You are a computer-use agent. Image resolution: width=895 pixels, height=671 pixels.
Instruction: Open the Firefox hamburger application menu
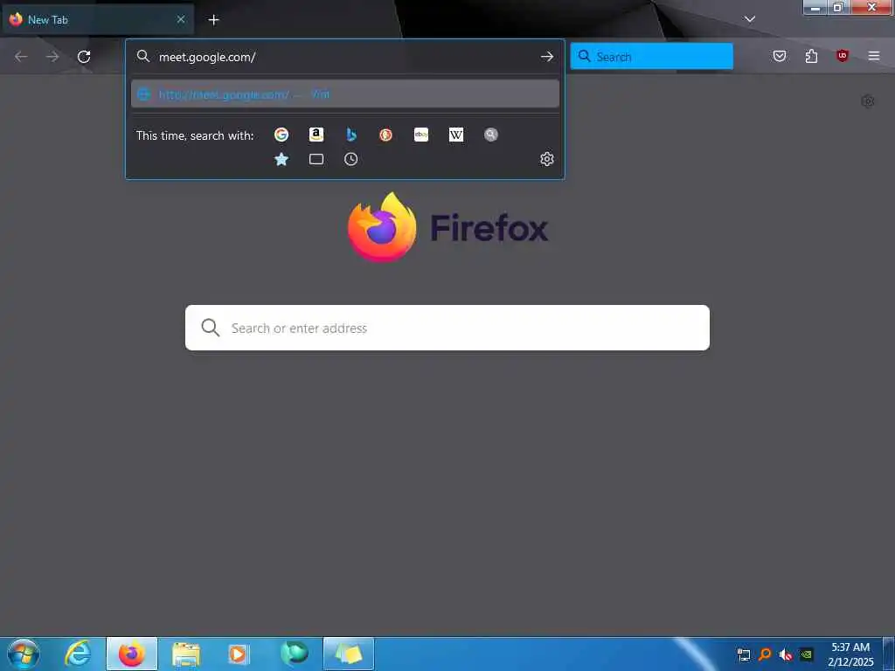[874, 56]
